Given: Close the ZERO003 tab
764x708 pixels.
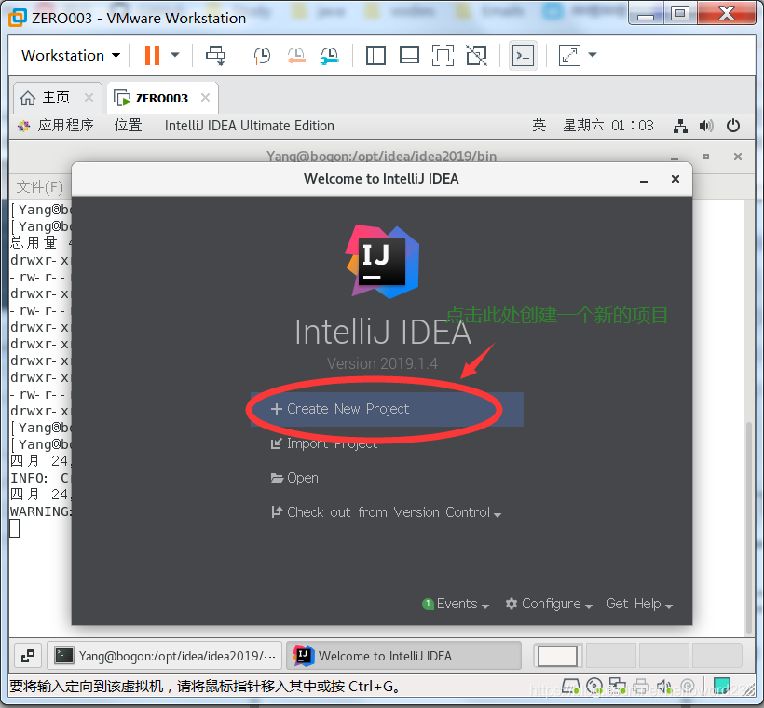Looking at the screenshot, I should coord(206,98).
